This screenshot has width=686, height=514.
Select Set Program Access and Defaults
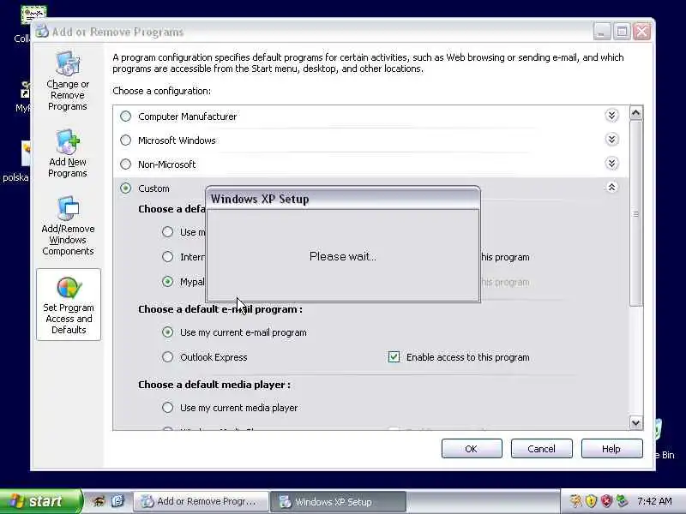[69, 305]
